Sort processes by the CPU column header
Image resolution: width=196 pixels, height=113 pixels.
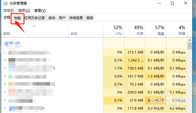[114, 31]
